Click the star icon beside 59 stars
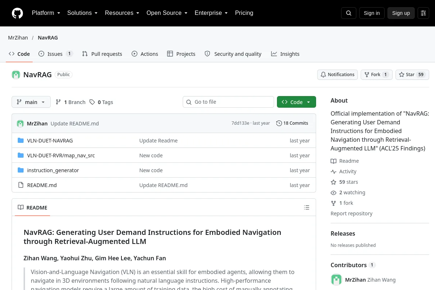This screenshot has height=290, width=435. click(333, 182)
